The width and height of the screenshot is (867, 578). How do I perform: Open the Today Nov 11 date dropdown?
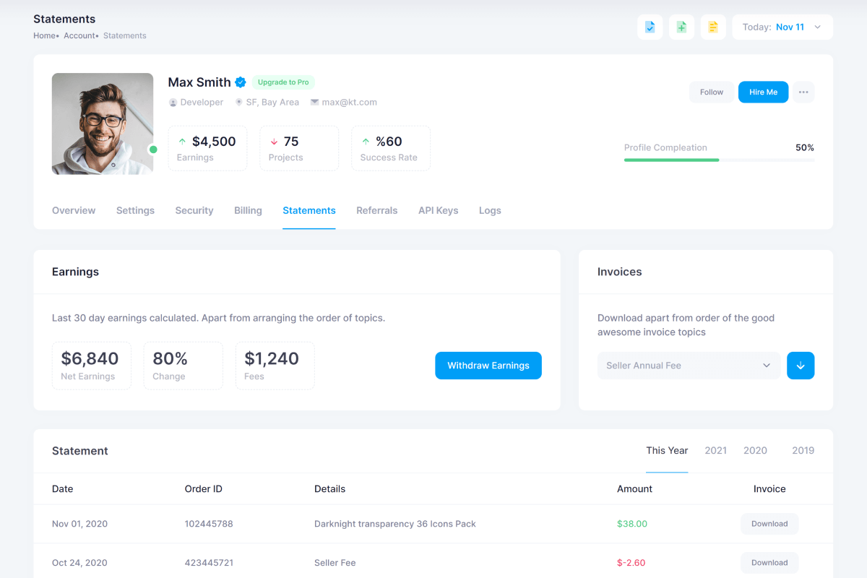tap(782, 27)
